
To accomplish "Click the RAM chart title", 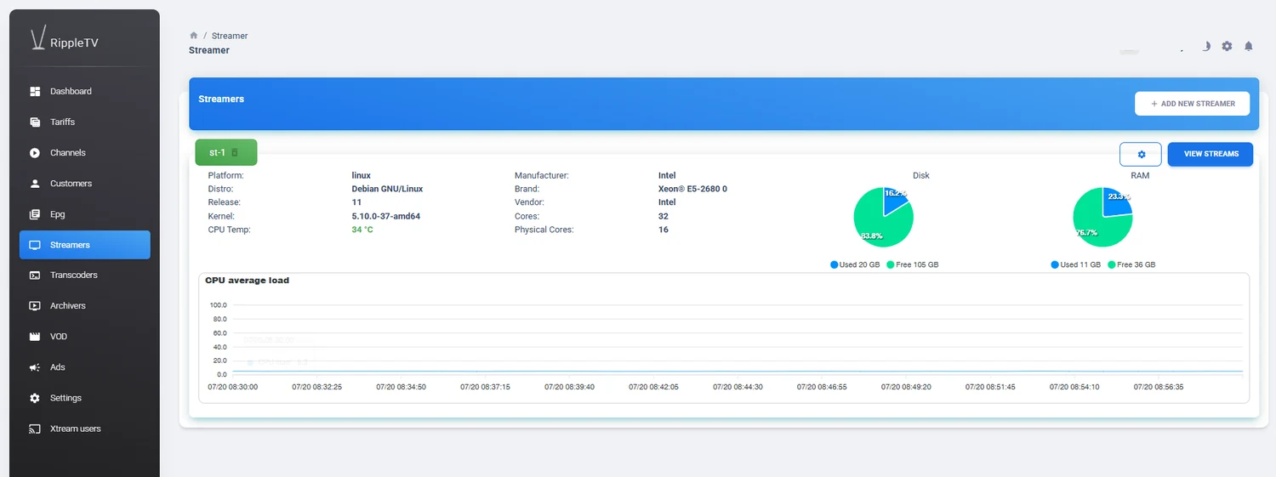I will tap(1140, 175).
